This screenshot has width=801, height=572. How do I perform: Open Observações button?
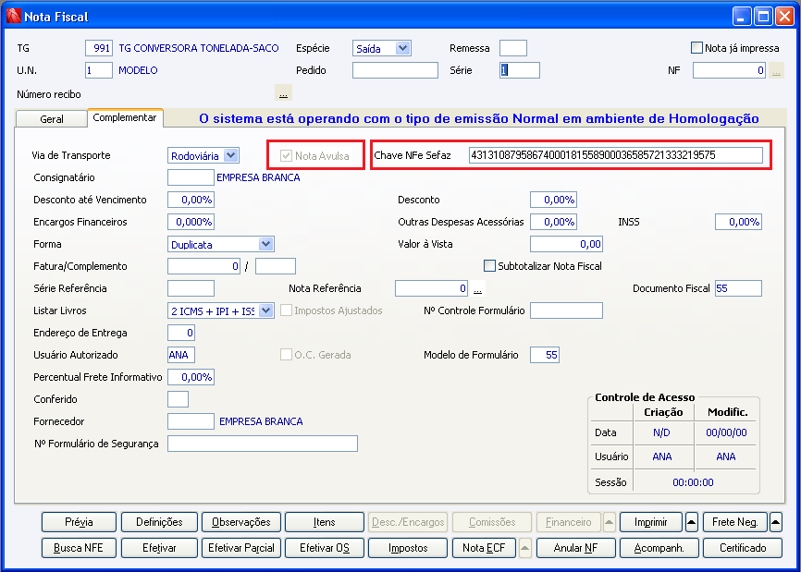(241, 522)
